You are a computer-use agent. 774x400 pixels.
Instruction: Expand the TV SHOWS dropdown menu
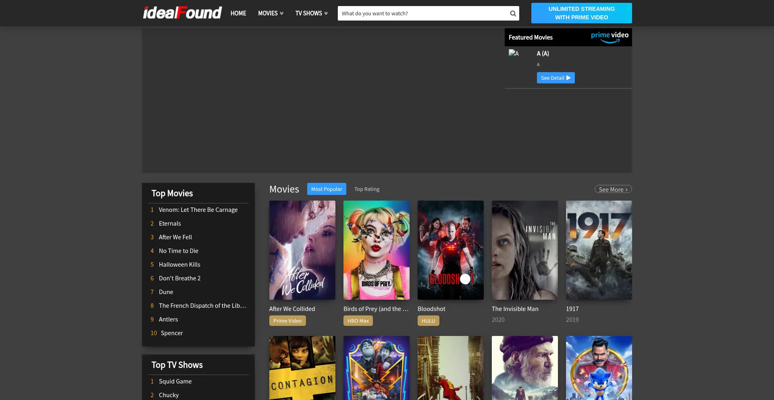pos(311,13)
